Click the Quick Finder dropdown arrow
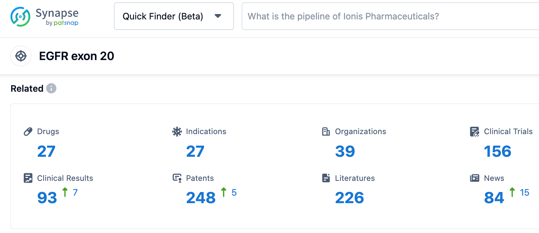539x233 pixels. pos(218,16)
